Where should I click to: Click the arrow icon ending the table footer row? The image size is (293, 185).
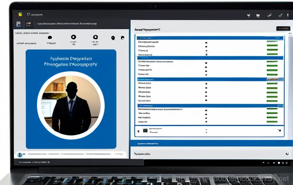(280, 130)
